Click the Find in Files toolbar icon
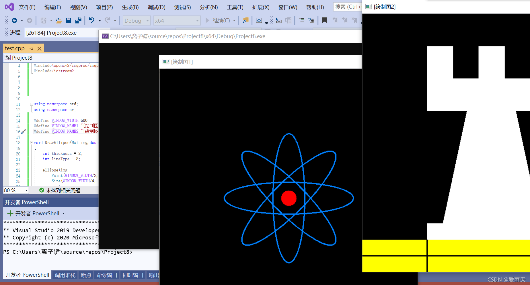This screenshot has width=530, height=285. coord(245,20)
